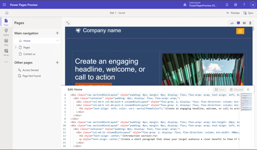Image resolution: width=257 pixels, height=150 pixels.
Task: Open the Home page ellipsis menu
Action: pyautogui.click(x=57, y=40)
